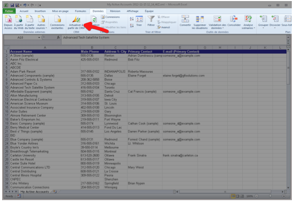The width and height of the screenshot is (295, 202).
Task: Open the Équipe tab
Action: tap(149, 11)
